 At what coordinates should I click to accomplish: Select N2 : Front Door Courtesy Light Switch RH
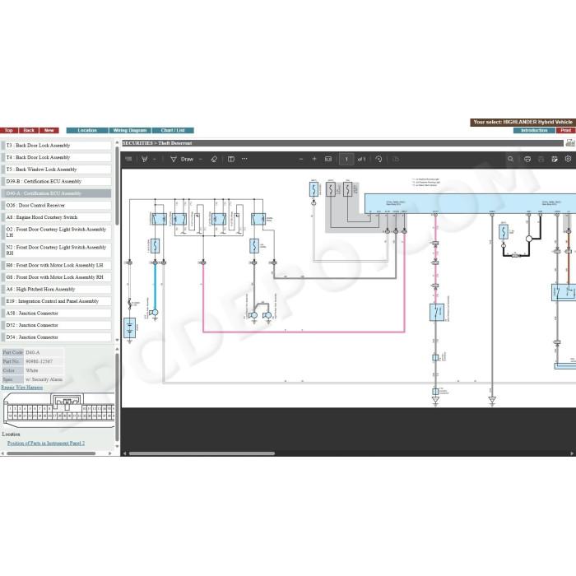tap(56, 250)
